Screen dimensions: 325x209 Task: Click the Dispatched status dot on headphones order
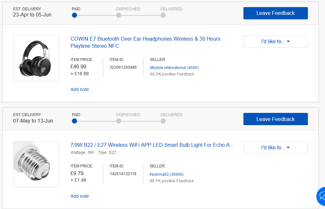119,15
